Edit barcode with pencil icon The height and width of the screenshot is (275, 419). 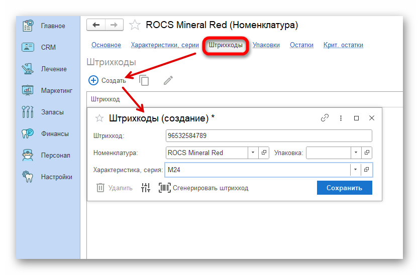[x=168, y=80]
